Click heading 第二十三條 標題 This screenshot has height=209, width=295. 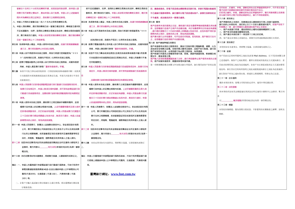(x=225, y=105)
